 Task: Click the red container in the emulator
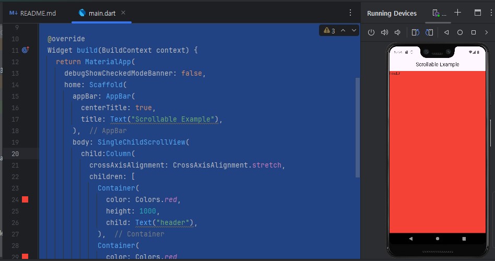click(437, 152)
